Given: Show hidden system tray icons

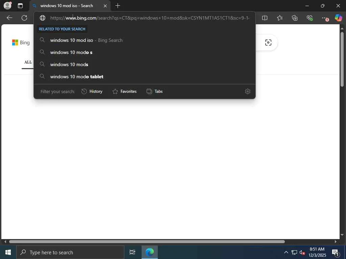Looking at the screenshot, I should point(286,252).
